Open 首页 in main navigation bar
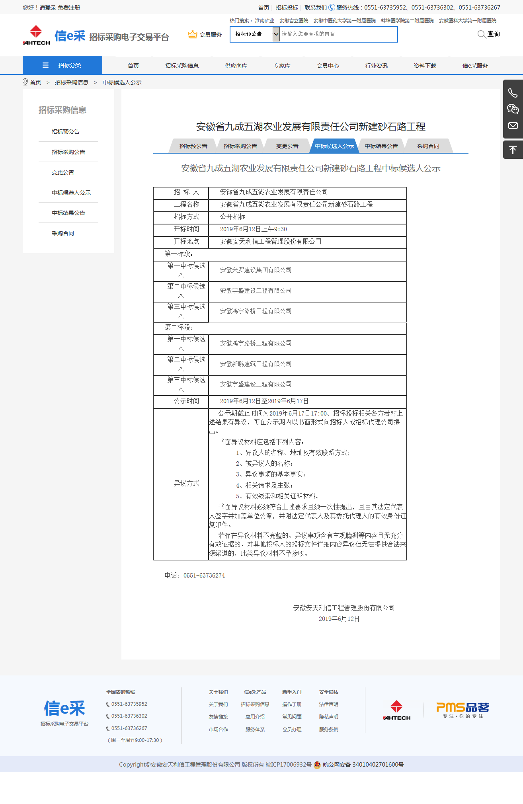Screen dimensions: 523x804 pyautogui.click(x=133, y=66)
